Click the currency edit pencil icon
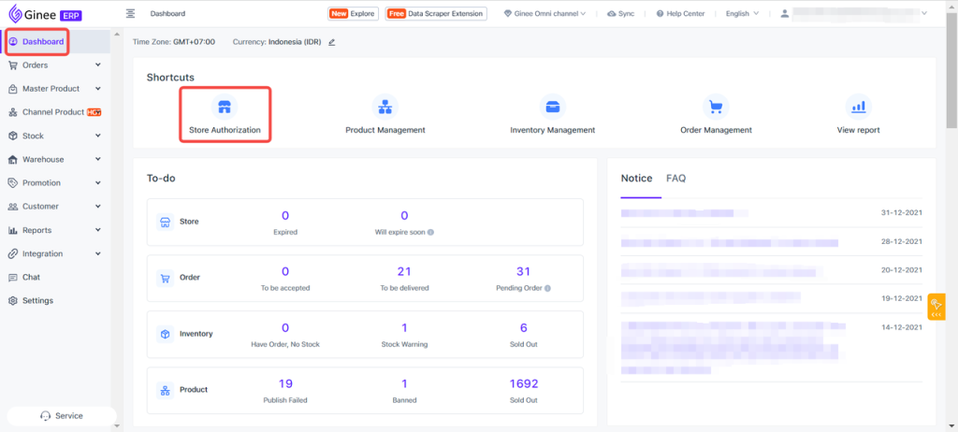The image size is (958, 432). coord(331,42)
